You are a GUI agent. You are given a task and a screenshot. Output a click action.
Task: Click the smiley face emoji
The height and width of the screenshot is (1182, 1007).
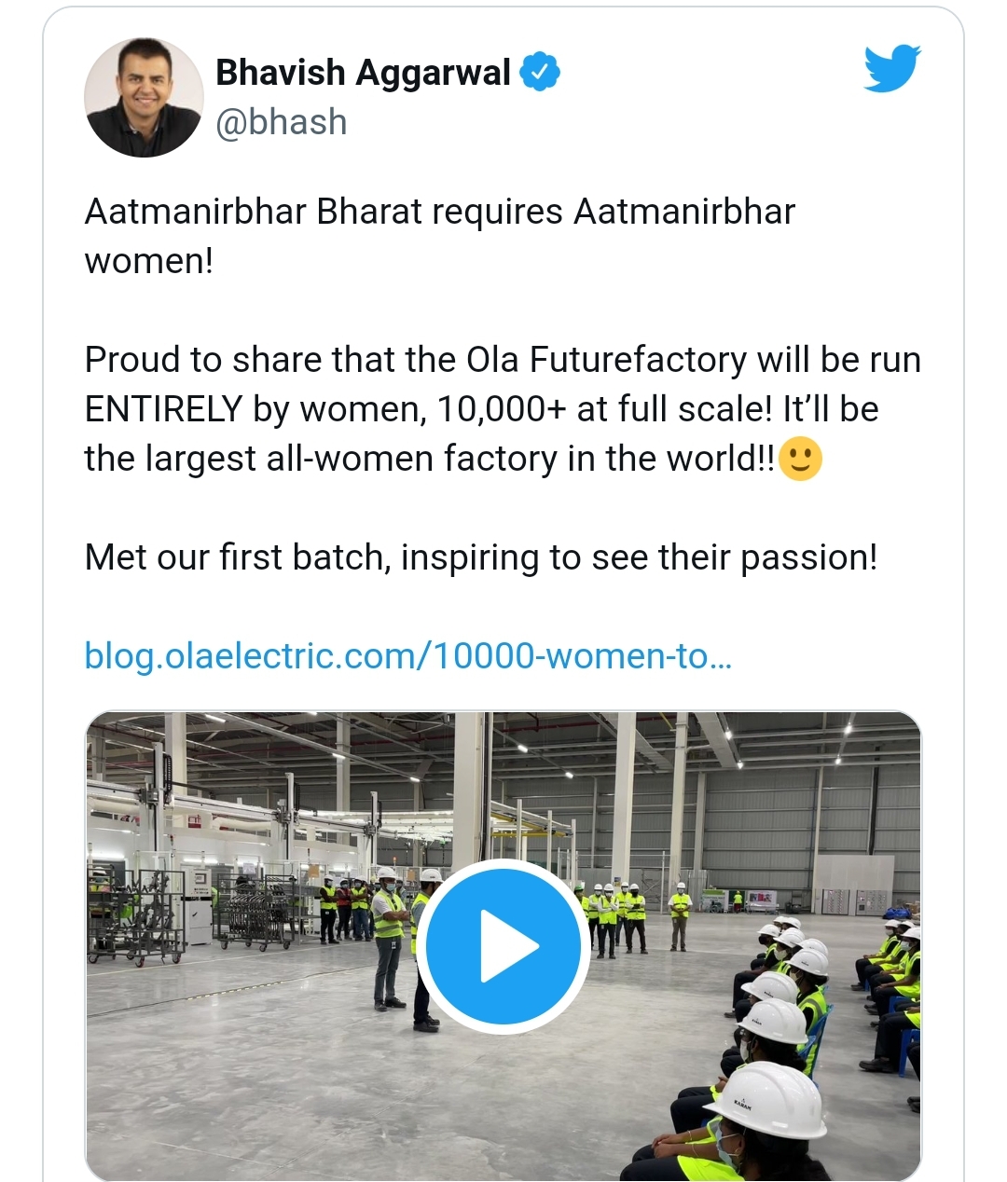[x=800, y=459]
